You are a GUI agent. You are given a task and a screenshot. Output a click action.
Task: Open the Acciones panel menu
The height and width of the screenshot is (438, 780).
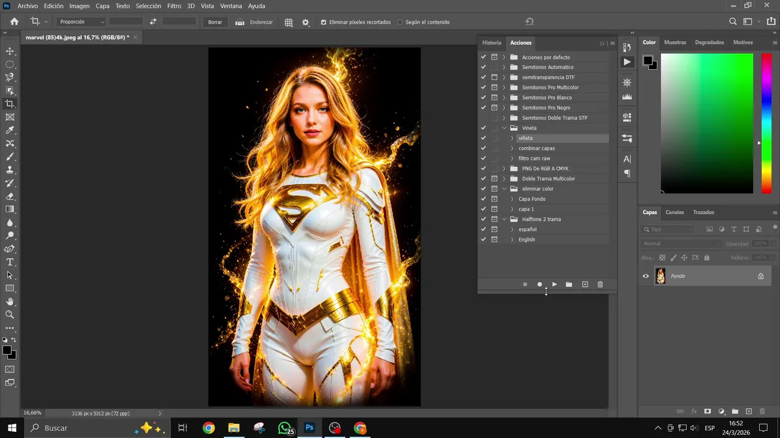click(612, 43)
